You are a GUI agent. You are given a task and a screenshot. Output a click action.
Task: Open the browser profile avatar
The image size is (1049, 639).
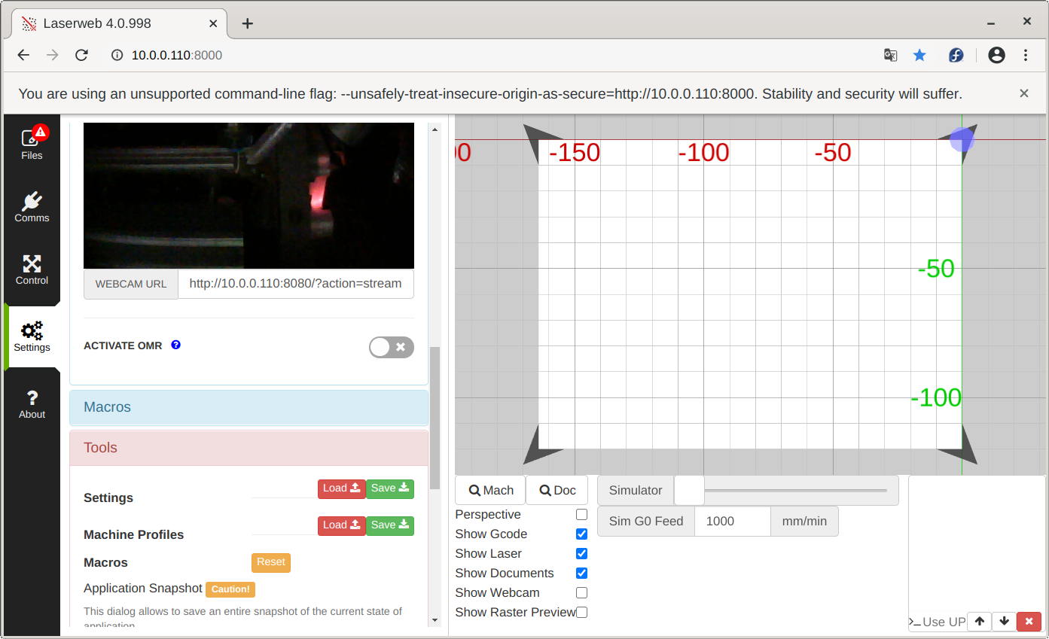tap(996, 55)
